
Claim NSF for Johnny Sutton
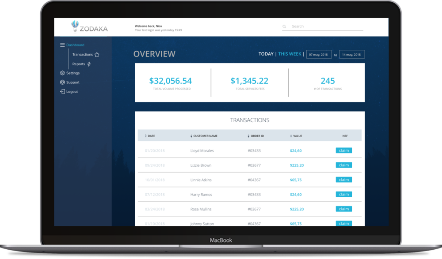[x=343, y=223]
